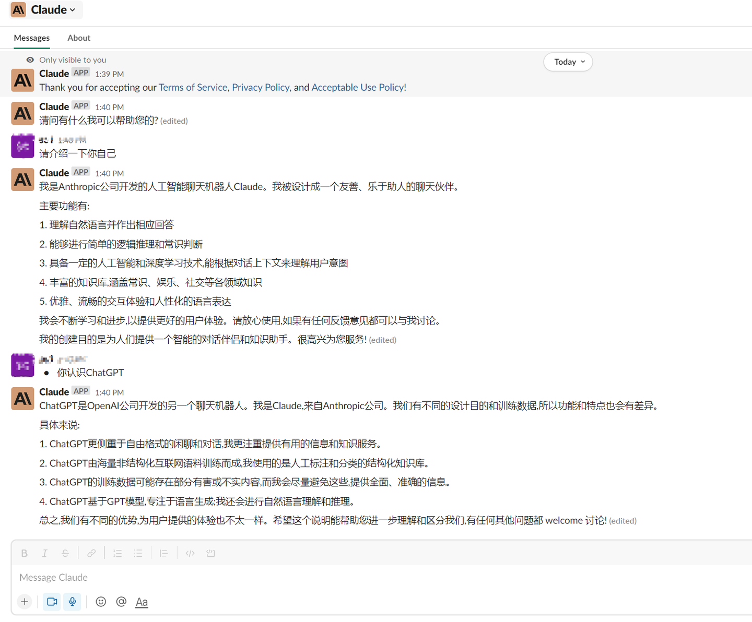The width and height of the screenshot is (752, 622).
Task: Insert a blockquote
Action: click(x=163, y=553)
